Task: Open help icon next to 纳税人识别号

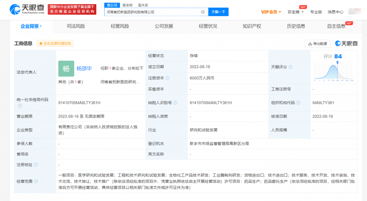Action: click(175, 103)
